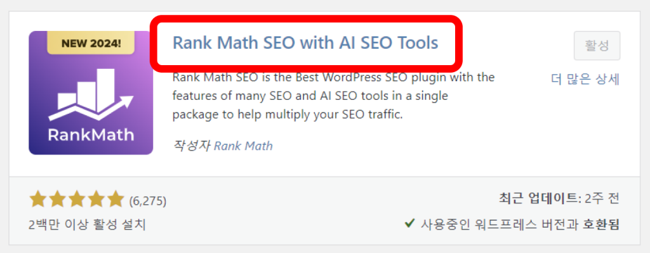Click the purple RankMath plugin thumbnail
650x253 pixels.
pyautogui.click(x=91, y=93)
